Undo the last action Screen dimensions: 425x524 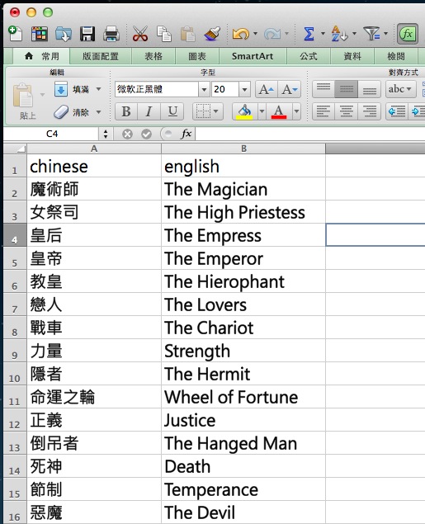click(x=241, y=34)
